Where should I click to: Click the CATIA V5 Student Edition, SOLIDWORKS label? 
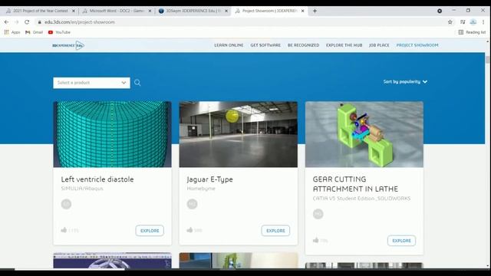(361, 199)
